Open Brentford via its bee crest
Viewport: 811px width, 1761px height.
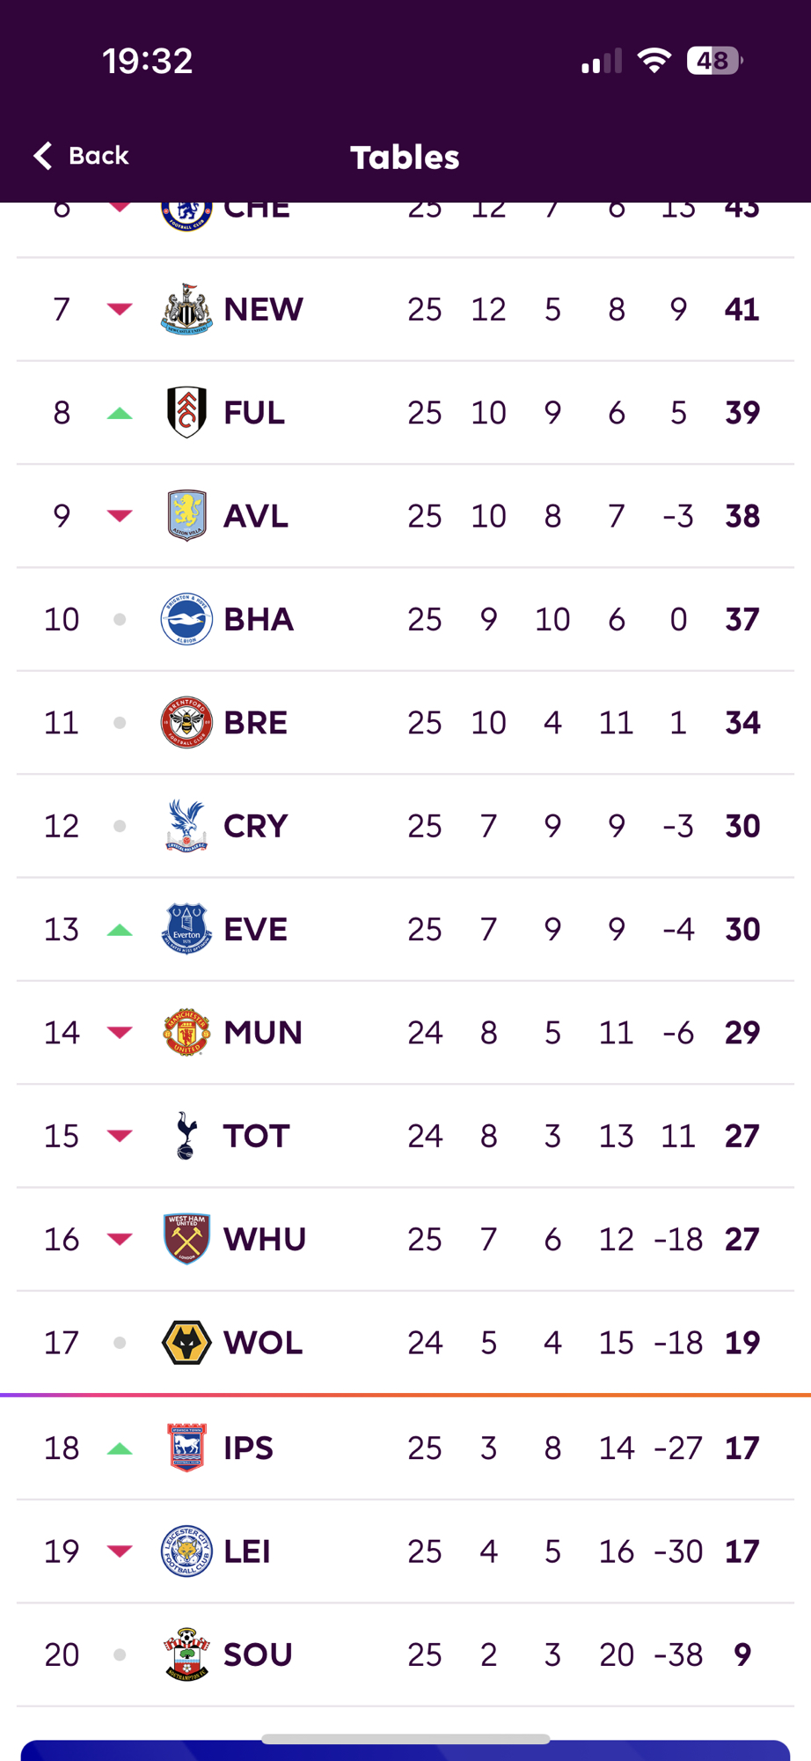pos(186,722)
